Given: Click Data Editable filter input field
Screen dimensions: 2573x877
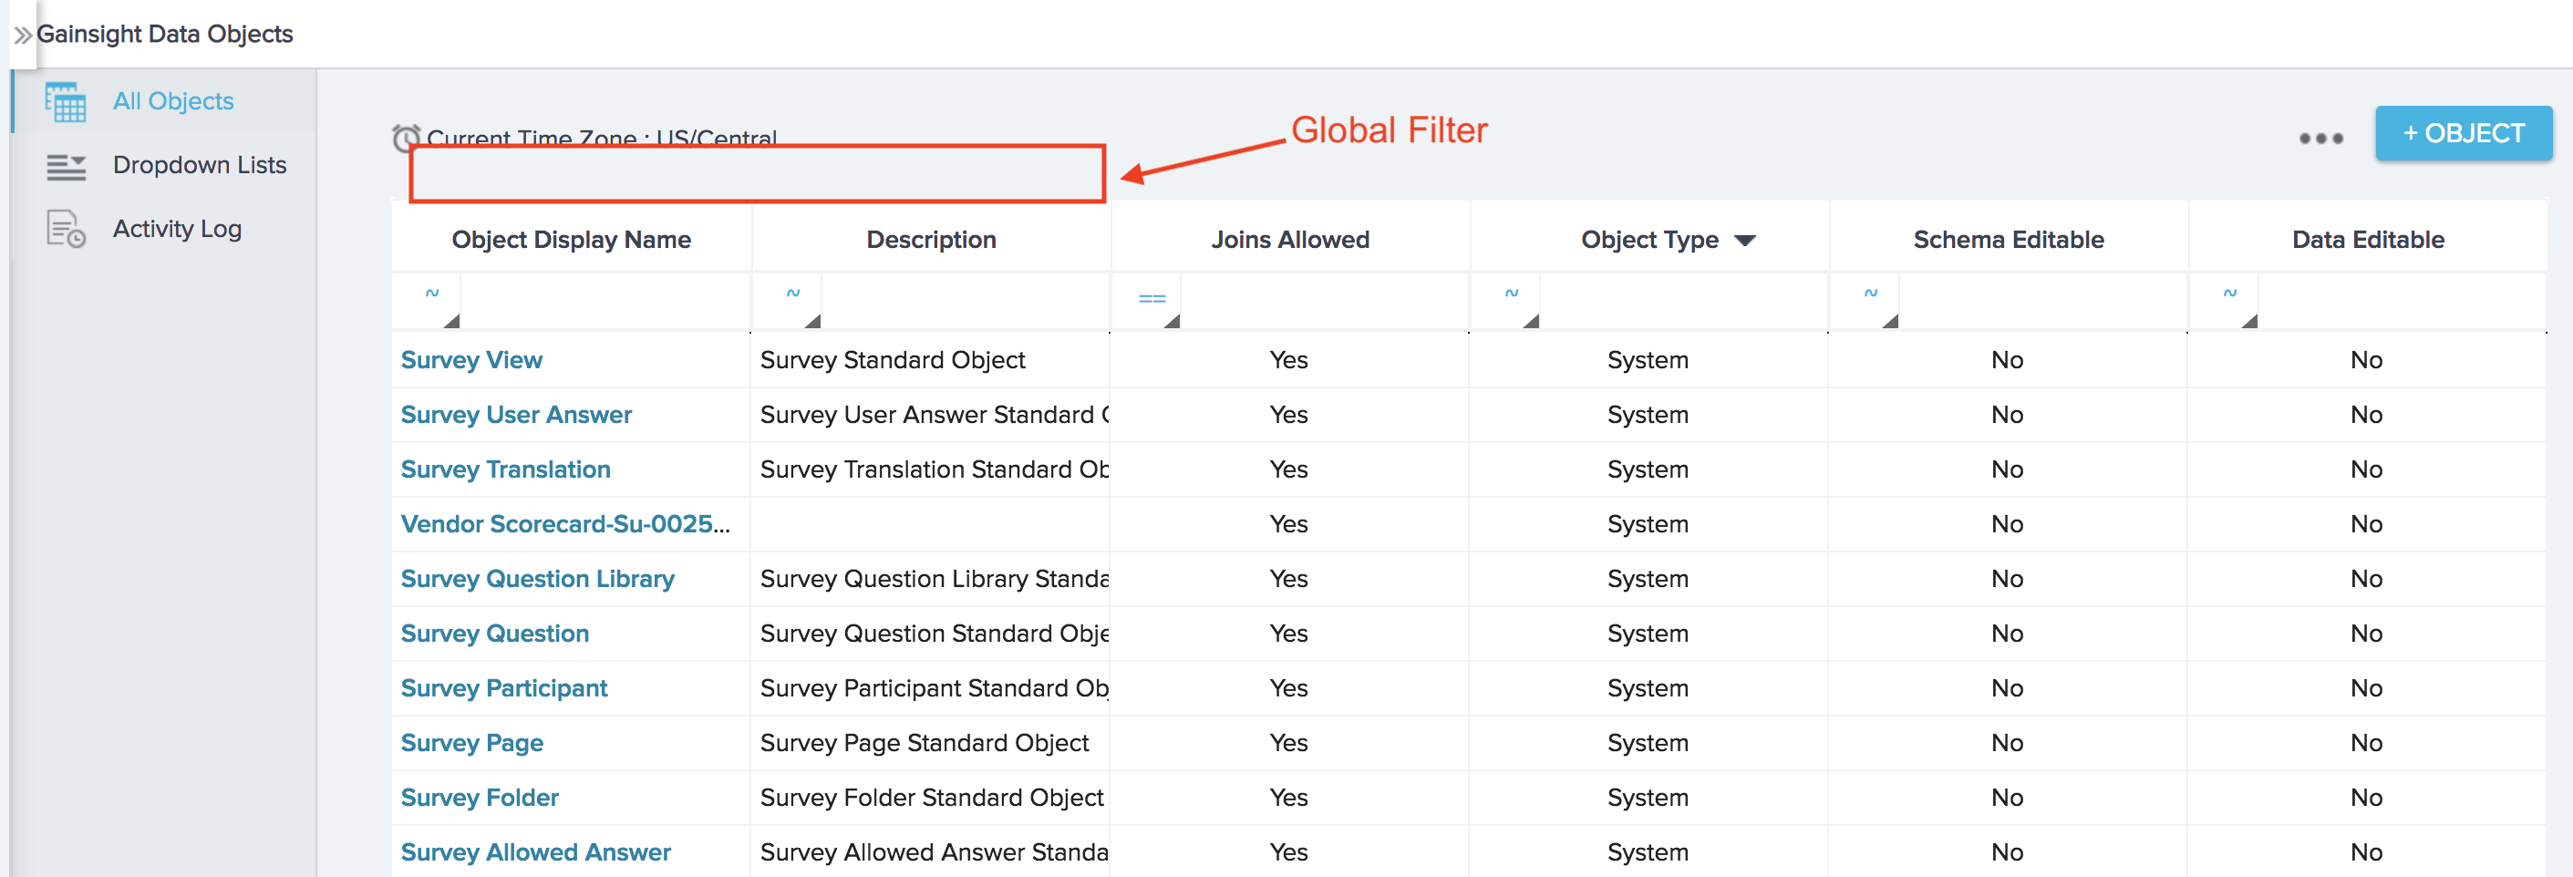Looking at the screenshot, I should click(x=2402, y=301).
